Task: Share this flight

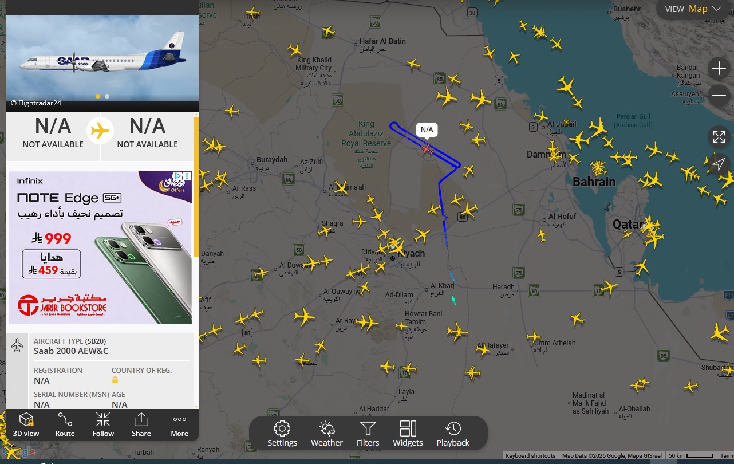Action: pos(141,425)
